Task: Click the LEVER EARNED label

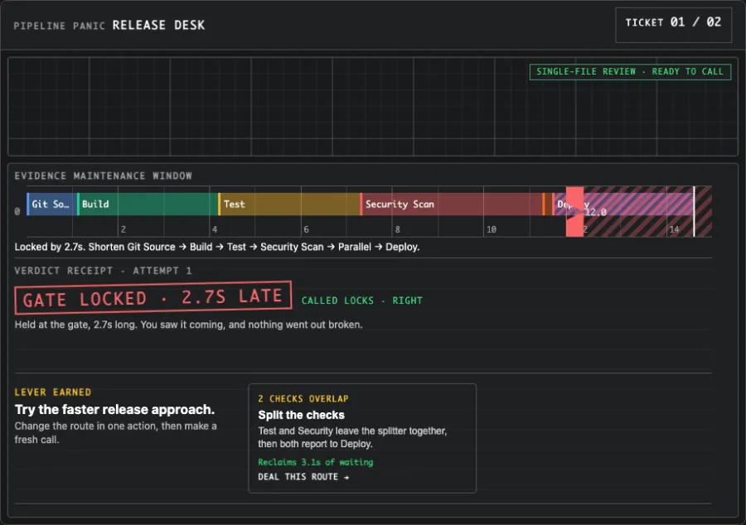Action: point(53,392)
